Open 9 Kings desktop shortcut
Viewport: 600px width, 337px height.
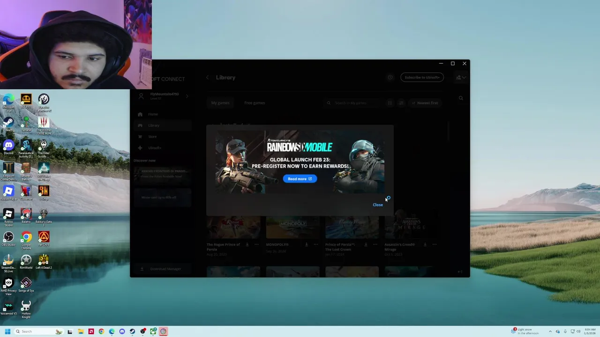coord(44,193)
